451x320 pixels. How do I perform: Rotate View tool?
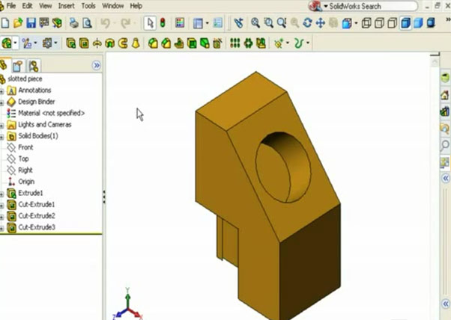pos(307,23)
